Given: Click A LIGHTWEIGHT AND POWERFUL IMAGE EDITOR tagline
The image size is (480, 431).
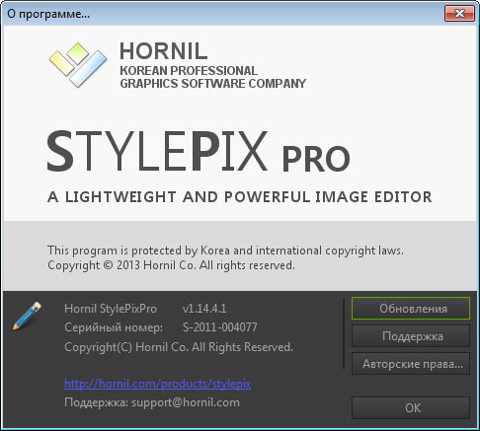Looking at the screenshot, I should pos(240,197).
